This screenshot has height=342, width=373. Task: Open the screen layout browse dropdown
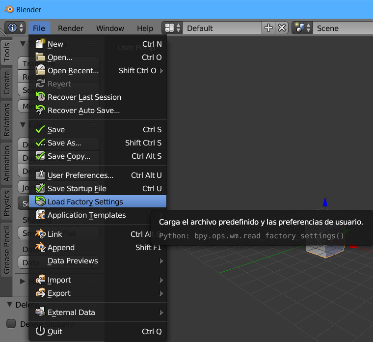[172, 28]
